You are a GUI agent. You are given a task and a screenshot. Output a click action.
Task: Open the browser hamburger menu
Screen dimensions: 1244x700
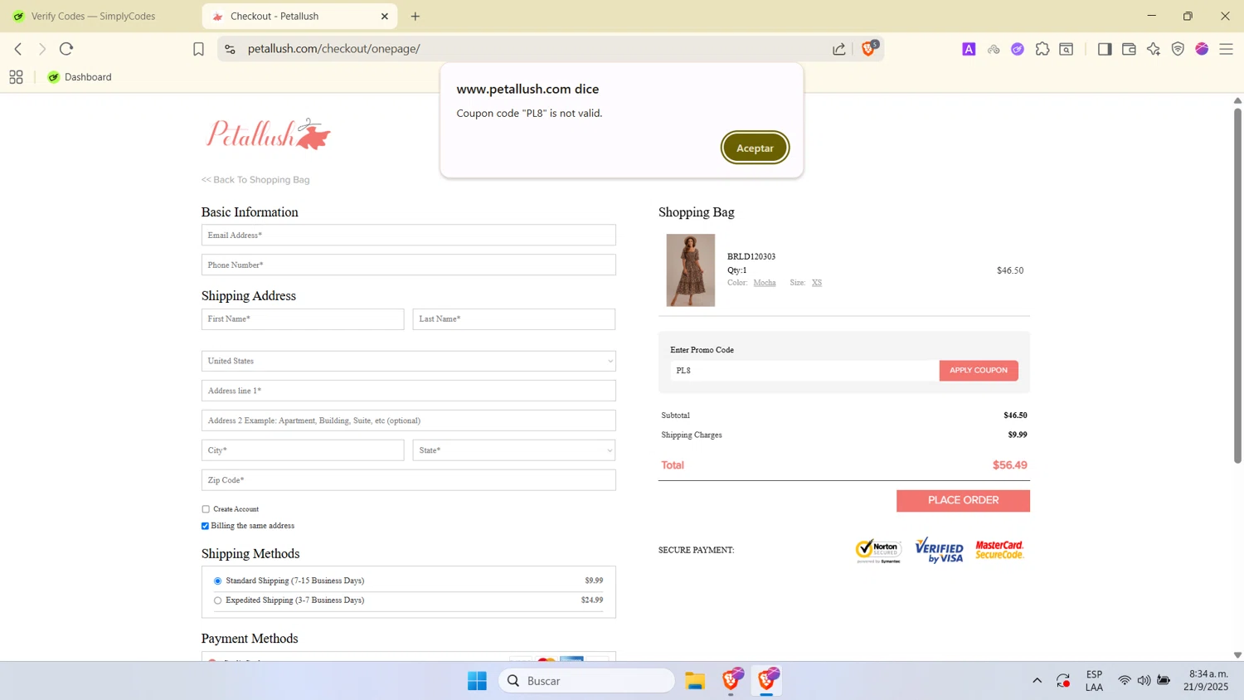click(1227, 49)
